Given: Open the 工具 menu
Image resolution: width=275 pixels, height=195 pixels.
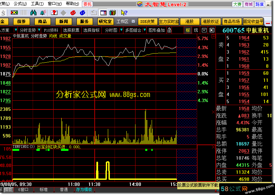Looking at the screenshot, I should point(37,4).
